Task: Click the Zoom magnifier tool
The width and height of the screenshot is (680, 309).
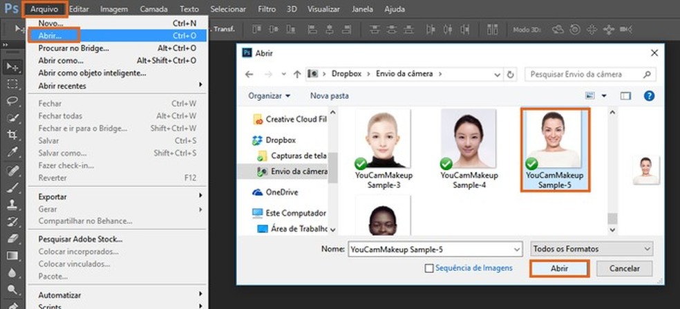Action: click(12, 290)
